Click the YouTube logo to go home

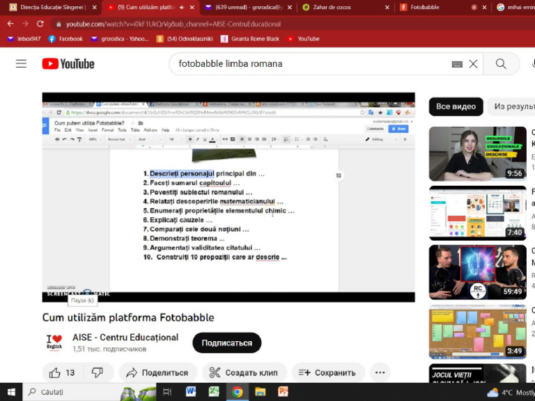[x=68, y=64]
